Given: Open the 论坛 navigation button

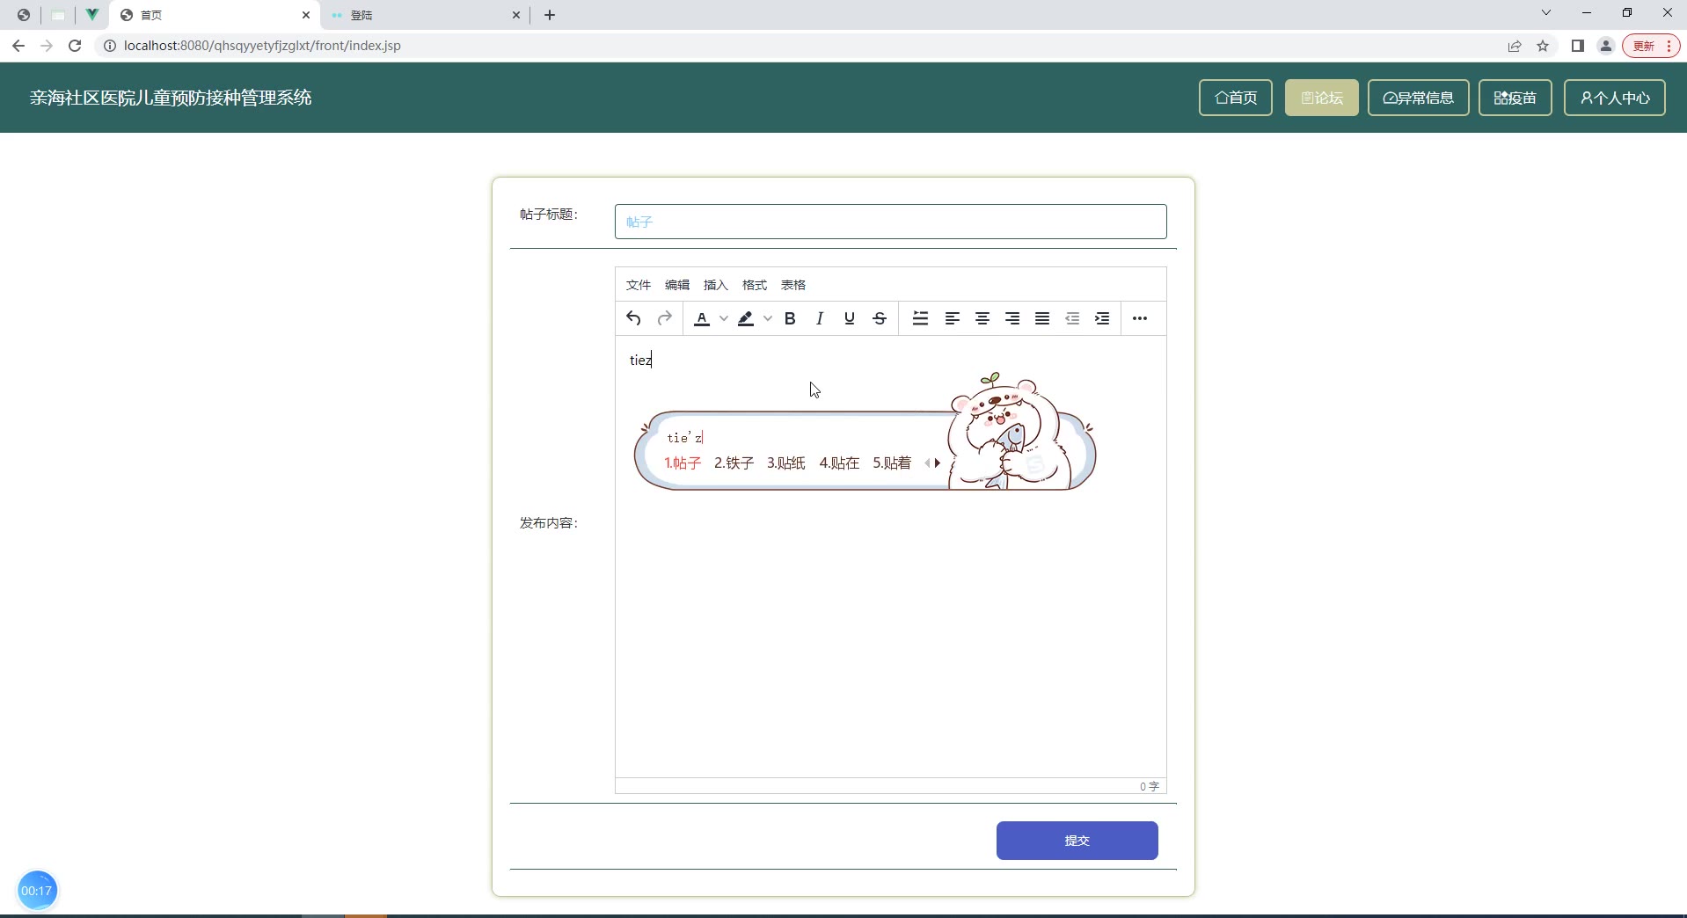Looking at the screenshot, I should click(x=1322, y=98).
